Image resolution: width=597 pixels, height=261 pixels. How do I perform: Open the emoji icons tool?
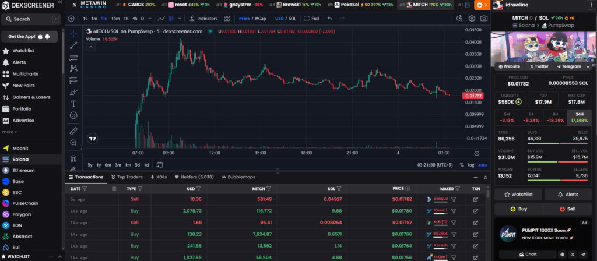click(73, 115)
